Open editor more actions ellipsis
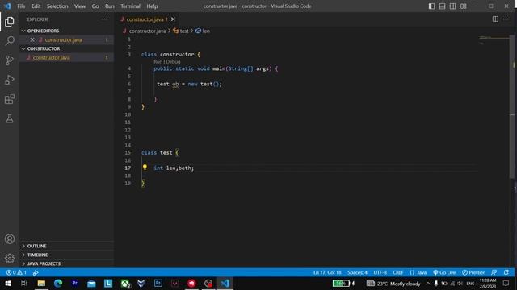 pos(506,19)
